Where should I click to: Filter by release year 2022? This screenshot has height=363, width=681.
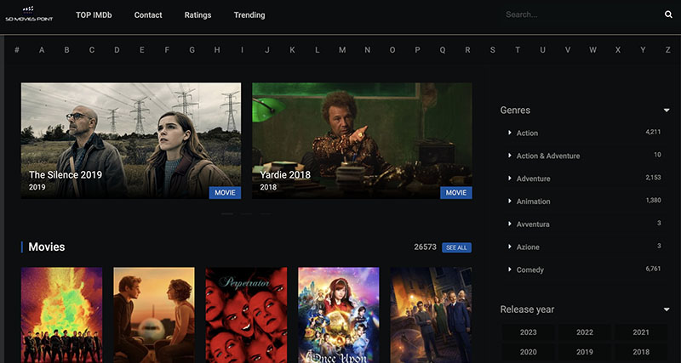(585, 332)
